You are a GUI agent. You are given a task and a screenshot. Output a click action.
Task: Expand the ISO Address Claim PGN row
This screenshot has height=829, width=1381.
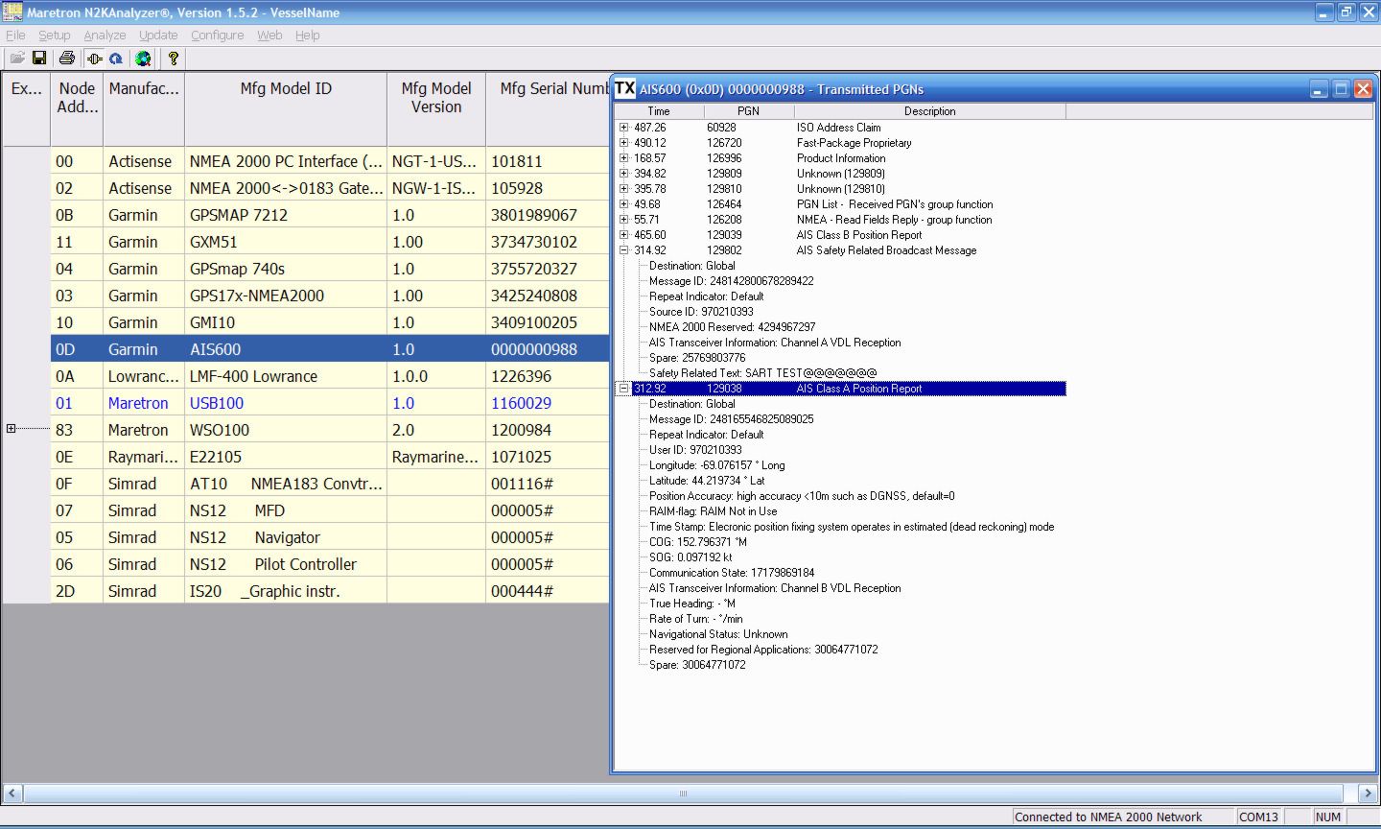click(x=624, y=128)
